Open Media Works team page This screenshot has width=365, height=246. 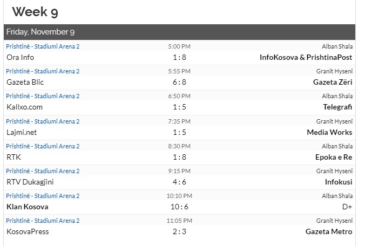point(329,132)
